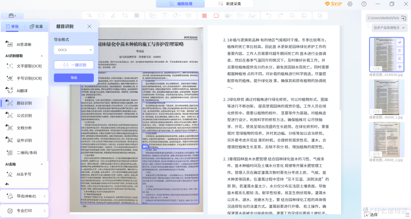
Task: Click the restore original page icon
Action: pos(292,16)
